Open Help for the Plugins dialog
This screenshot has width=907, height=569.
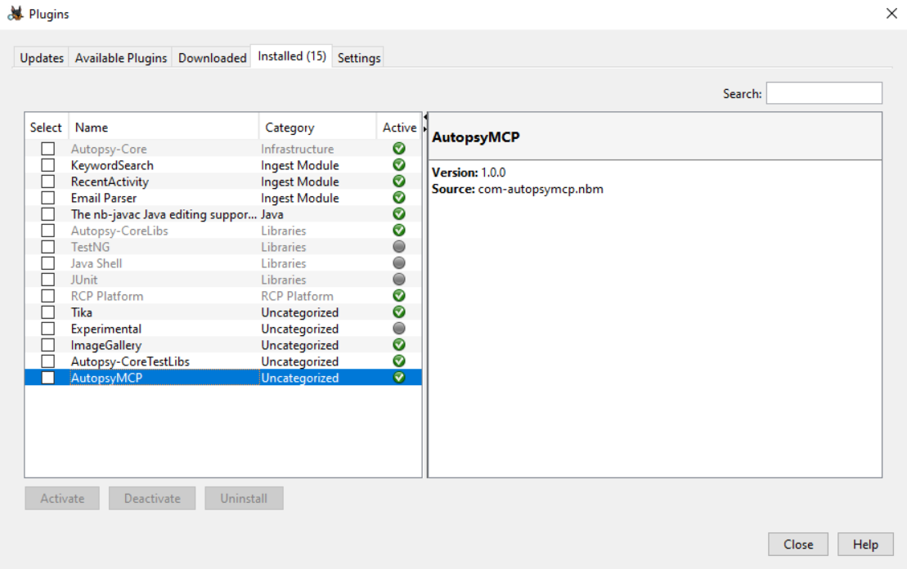pos(865,544)
